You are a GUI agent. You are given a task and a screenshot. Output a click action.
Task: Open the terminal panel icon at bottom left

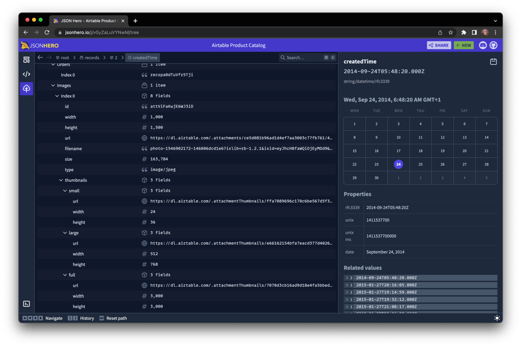point(26,304)
